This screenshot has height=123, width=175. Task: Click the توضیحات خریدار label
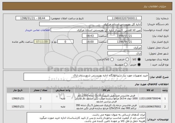click(x=158, y=119)
